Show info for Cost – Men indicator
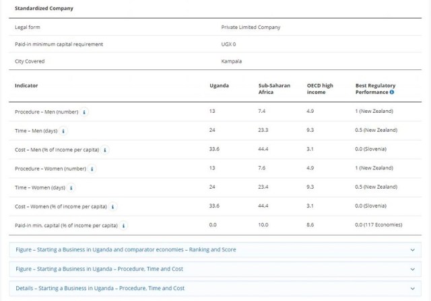 [105, 150]
